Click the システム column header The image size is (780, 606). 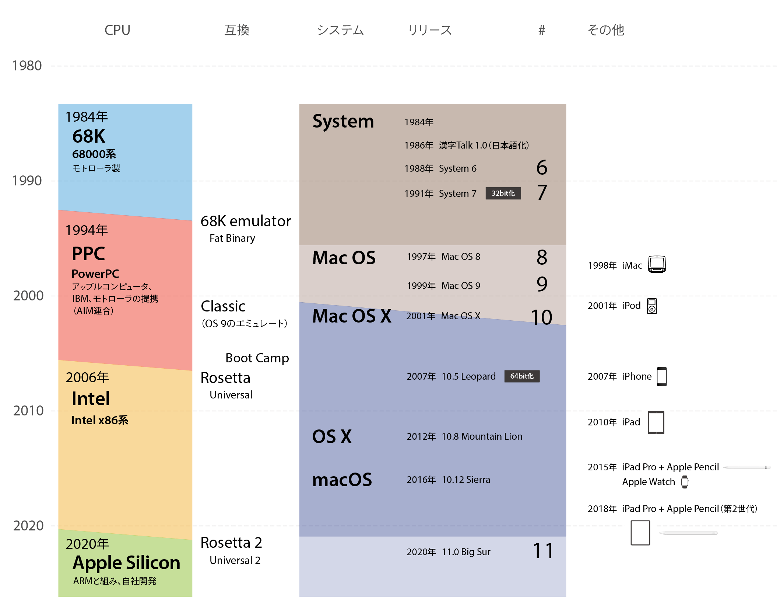click(x=340, y=30)
